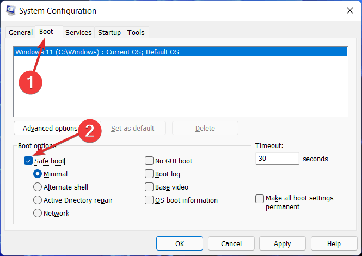Close the System Configuration dialog

349,11
